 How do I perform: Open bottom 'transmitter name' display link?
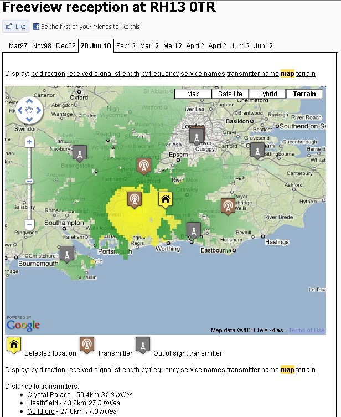pos(253,370)
